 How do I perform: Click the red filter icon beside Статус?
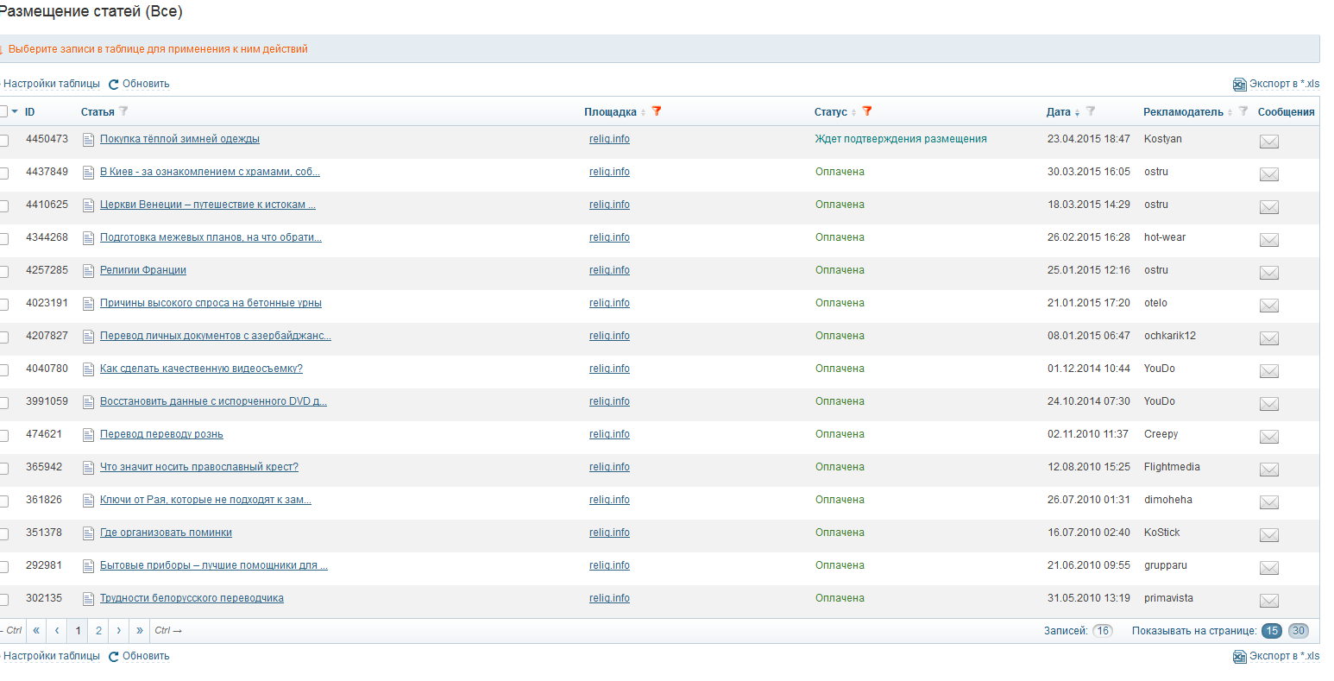pyautogui.click(x=867, y=111)
